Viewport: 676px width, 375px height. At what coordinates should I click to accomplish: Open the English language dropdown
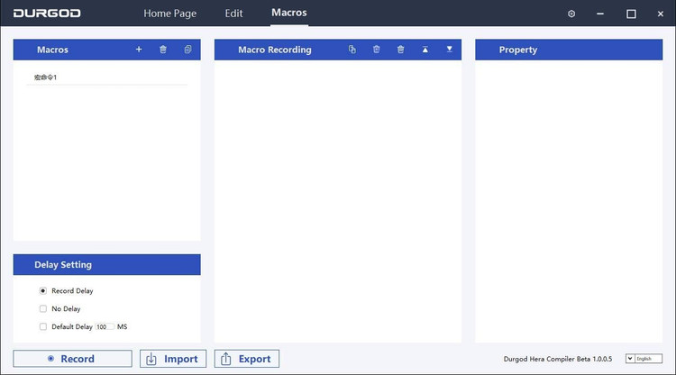coord(643,359)
